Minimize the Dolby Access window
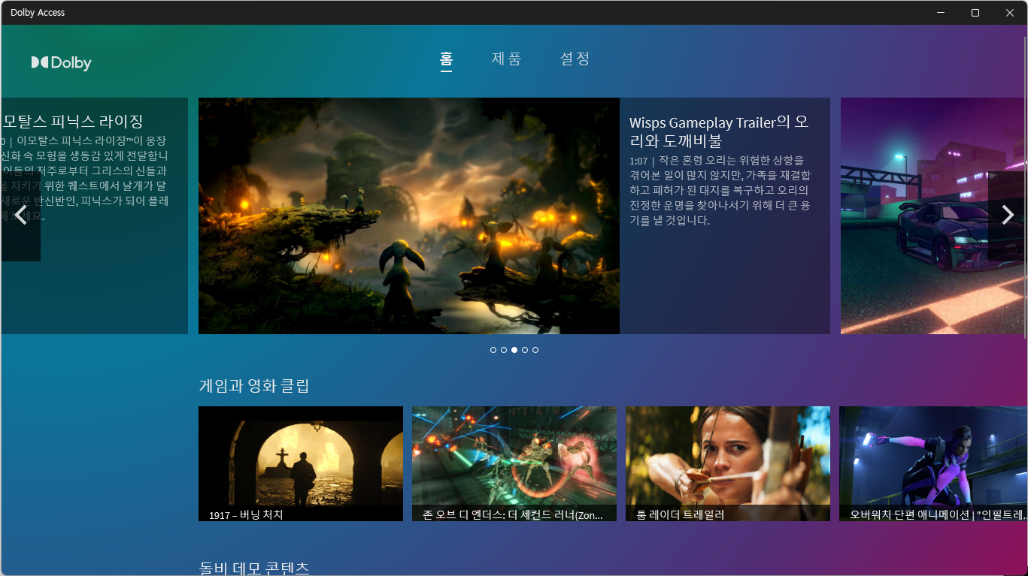 coord(941,13)
